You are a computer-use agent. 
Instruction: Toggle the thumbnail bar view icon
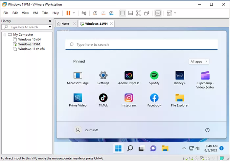coord(130,13)
